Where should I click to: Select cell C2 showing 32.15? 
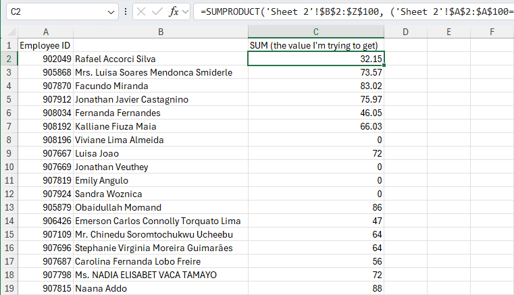pos(316,59)
